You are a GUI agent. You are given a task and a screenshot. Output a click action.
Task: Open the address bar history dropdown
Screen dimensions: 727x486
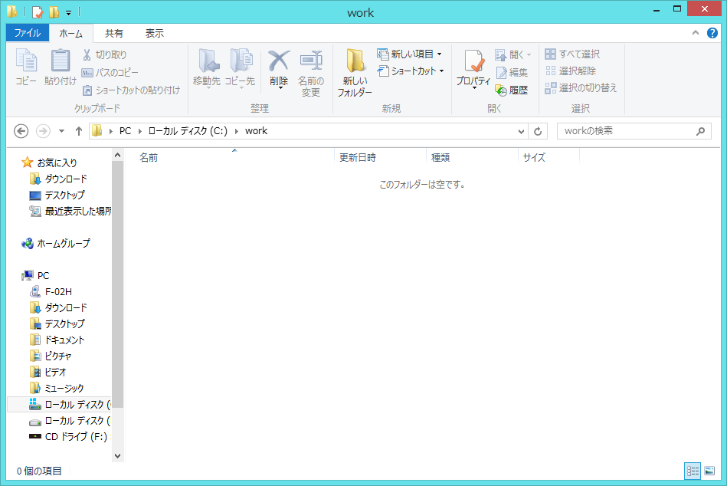(x=520, y=131)
